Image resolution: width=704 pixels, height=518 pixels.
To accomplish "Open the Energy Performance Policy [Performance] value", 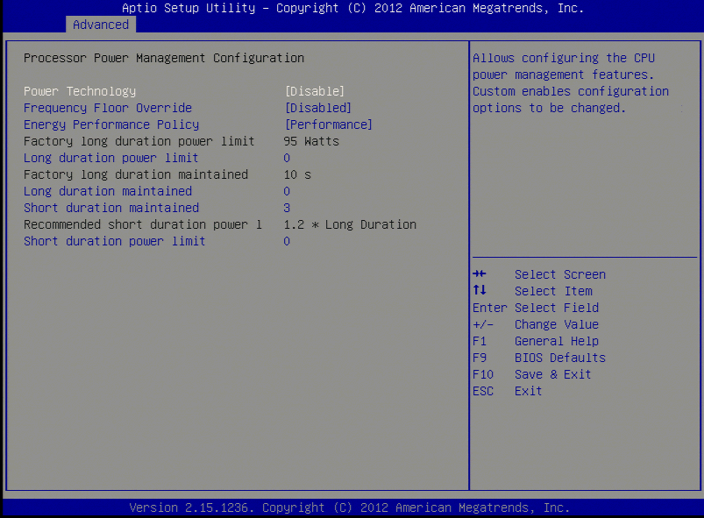I will [329, 124].
